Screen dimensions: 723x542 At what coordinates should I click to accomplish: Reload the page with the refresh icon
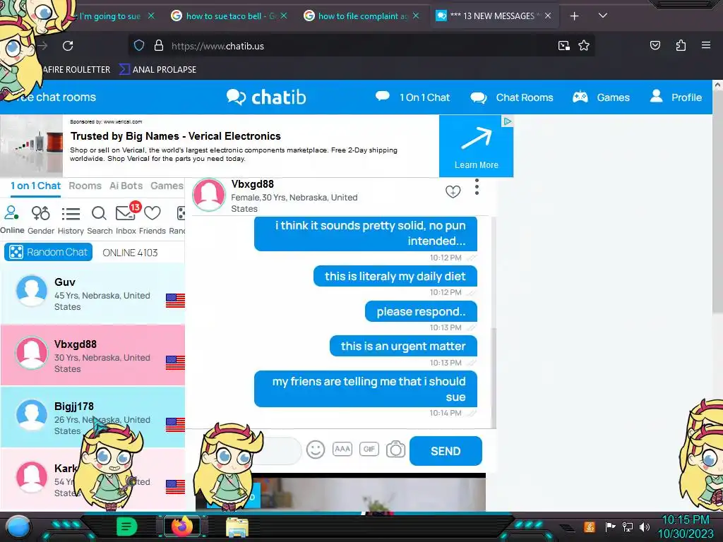point(68,46)
